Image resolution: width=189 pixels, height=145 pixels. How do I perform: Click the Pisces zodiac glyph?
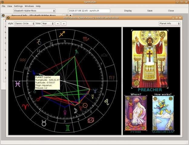click(18, 84)
